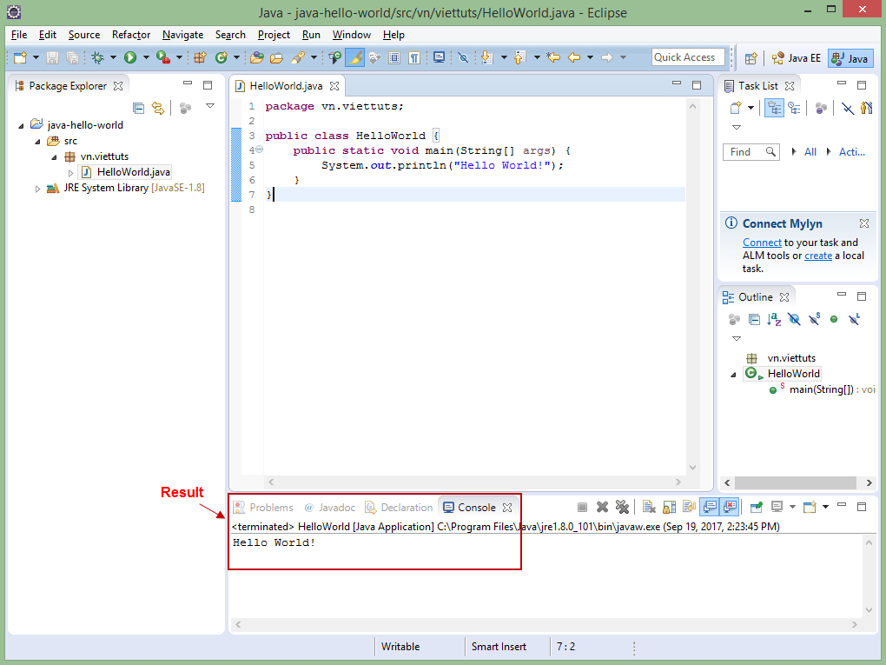Viewport: 886px width, 665px height.
Task: Click the Run Last Tool (external tools) icon
Action: pyautogui.click(x=163, y=57)
